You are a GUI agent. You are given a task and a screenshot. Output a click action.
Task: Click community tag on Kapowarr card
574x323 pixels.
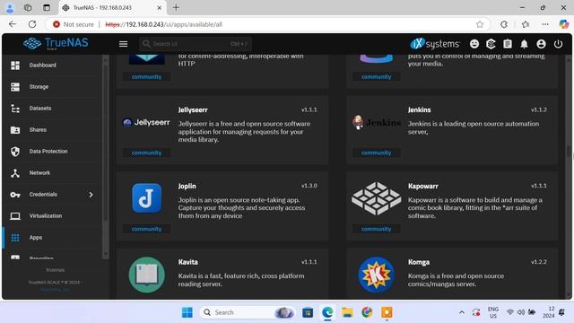pyautogui.click(x=377, y=229)
